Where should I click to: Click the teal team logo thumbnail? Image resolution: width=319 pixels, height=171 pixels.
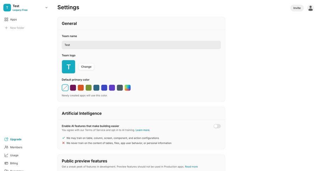click(68, 67)
